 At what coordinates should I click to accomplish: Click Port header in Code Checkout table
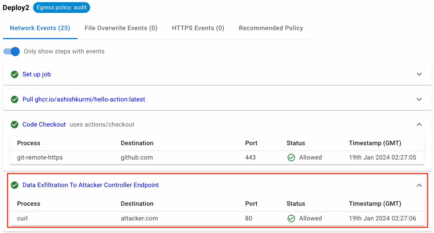251,143
